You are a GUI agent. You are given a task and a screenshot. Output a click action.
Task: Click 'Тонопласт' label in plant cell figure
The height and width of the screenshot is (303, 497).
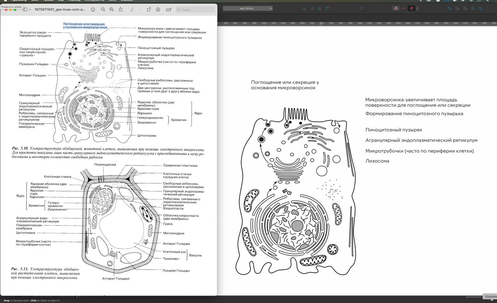click(x=171, y=258)
